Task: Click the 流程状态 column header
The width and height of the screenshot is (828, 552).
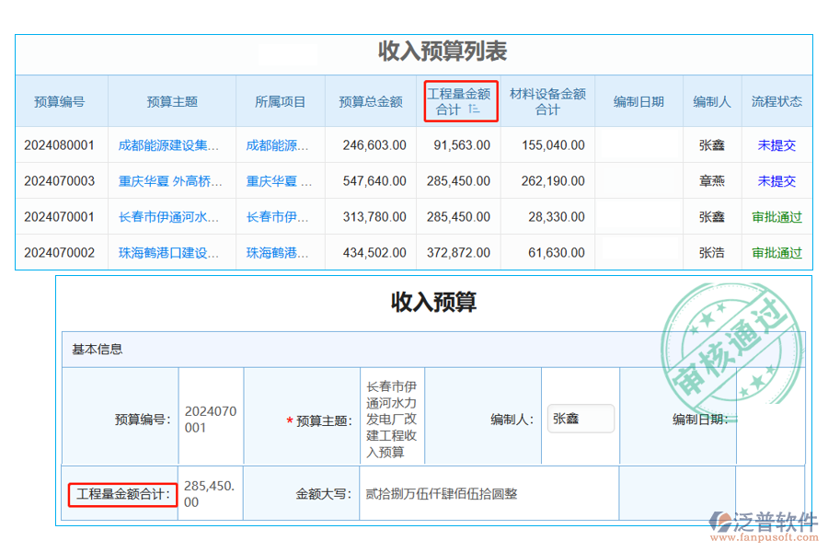Action: (x=776, y=101)
